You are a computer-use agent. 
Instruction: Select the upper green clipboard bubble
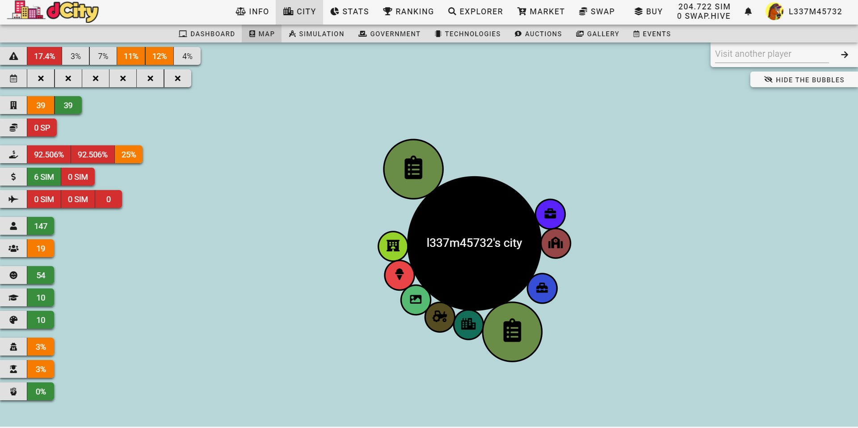(x=413, y=169)
